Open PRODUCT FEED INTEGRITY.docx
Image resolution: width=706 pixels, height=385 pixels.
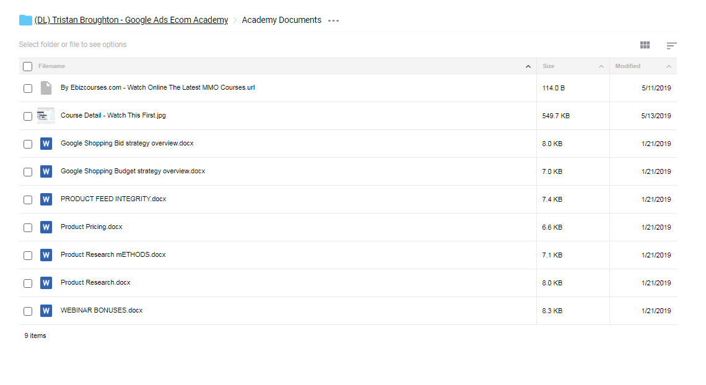pos(113,199)
